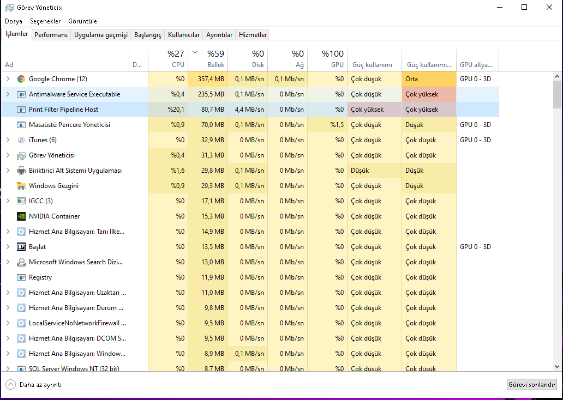This screenshot has height=400, width=563.
Task: Click the Başlat process icon
Action: click(x=21, y=247)
